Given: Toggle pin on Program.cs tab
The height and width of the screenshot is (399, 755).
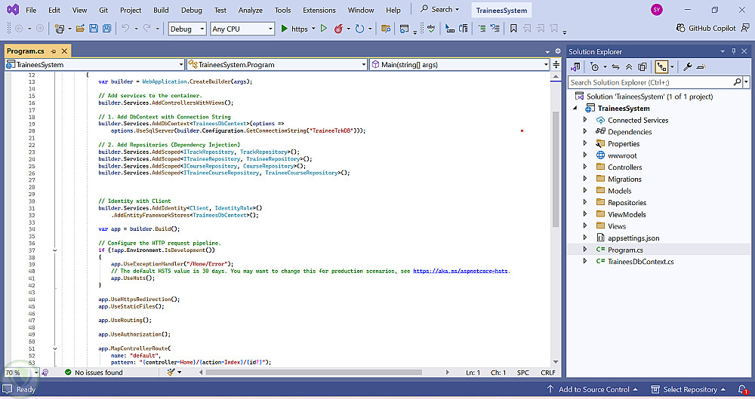Looking at the screenshot, I should click(53, 51).
